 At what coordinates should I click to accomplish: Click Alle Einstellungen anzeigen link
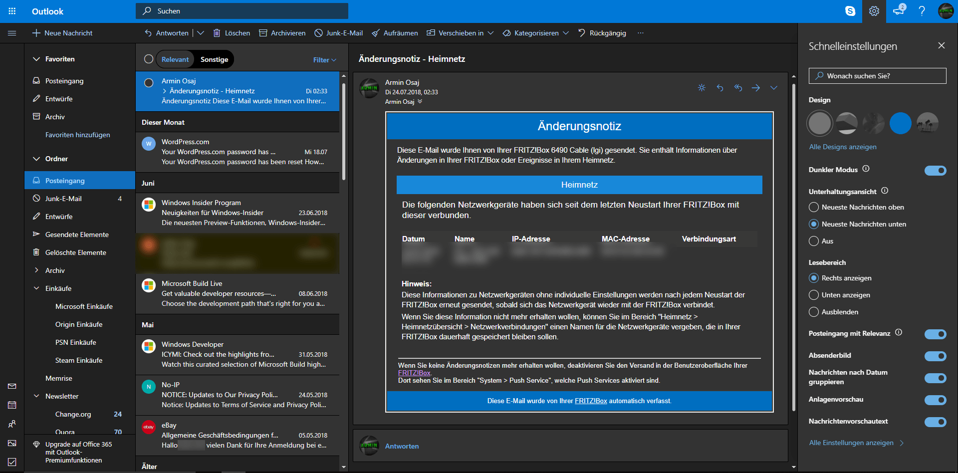(x=856, y=443)
